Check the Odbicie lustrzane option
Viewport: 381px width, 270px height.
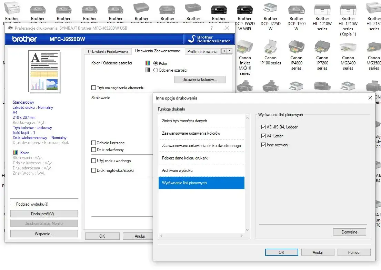coord(93,143)
